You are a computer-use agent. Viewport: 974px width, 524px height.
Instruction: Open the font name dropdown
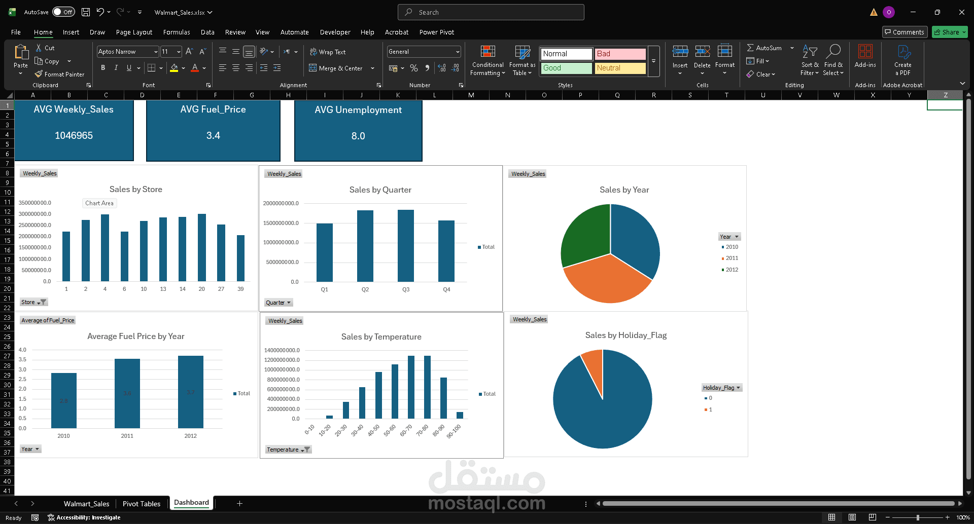pos(156,52)
